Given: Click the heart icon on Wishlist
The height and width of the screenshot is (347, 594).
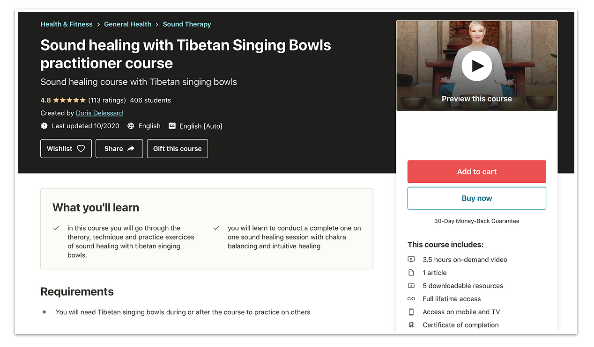Looking at the screenshot, I should point(81,149).
